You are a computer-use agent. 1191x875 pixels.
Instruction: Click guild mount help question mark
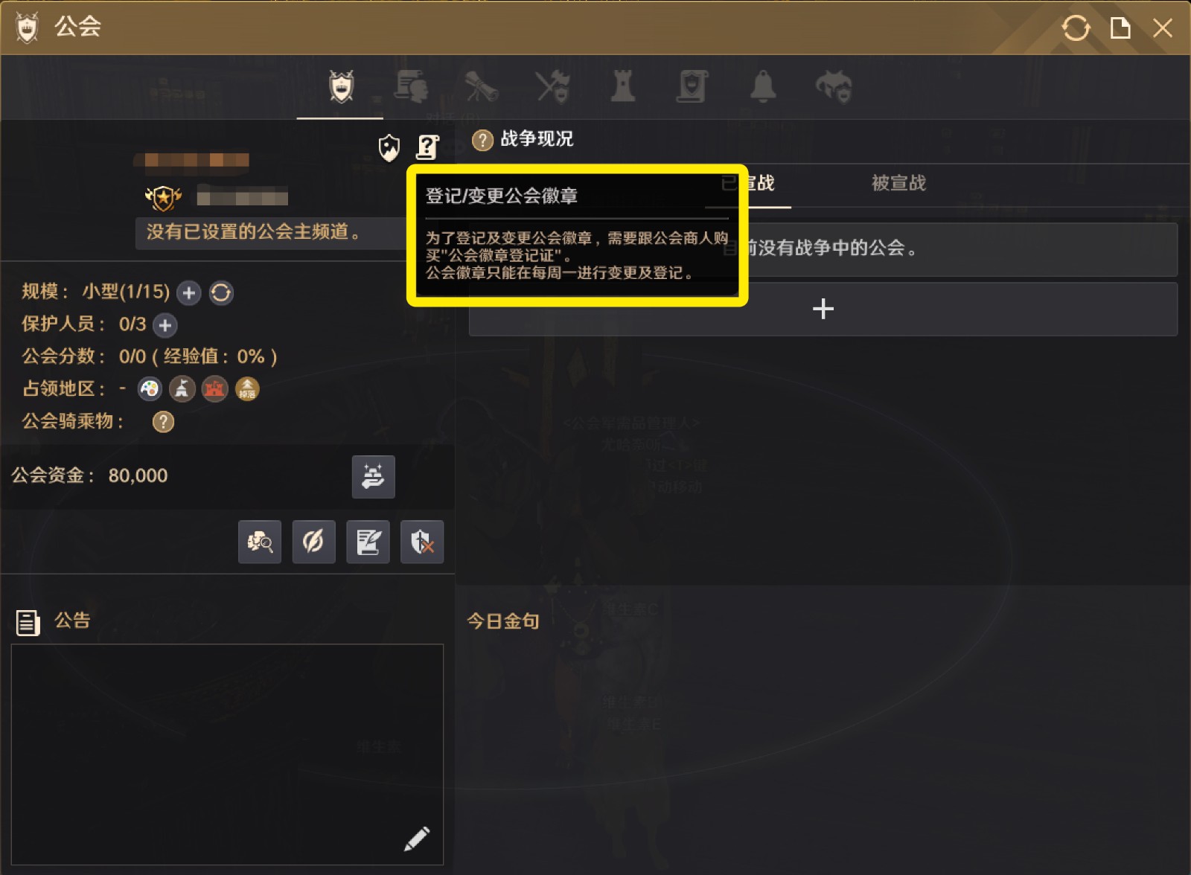click(163, 422)
